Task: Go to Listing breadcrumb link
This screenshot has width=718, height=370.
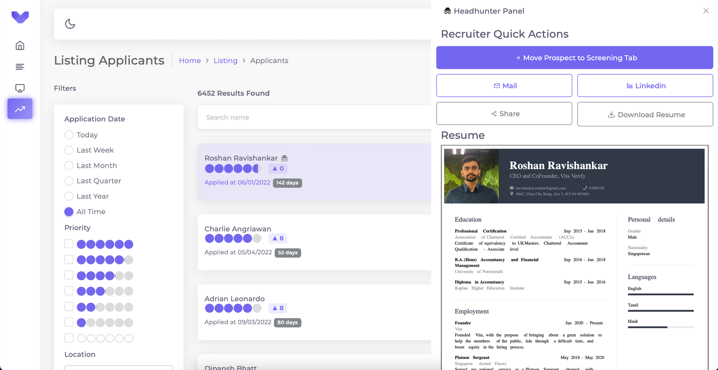Action: point(225,61)
